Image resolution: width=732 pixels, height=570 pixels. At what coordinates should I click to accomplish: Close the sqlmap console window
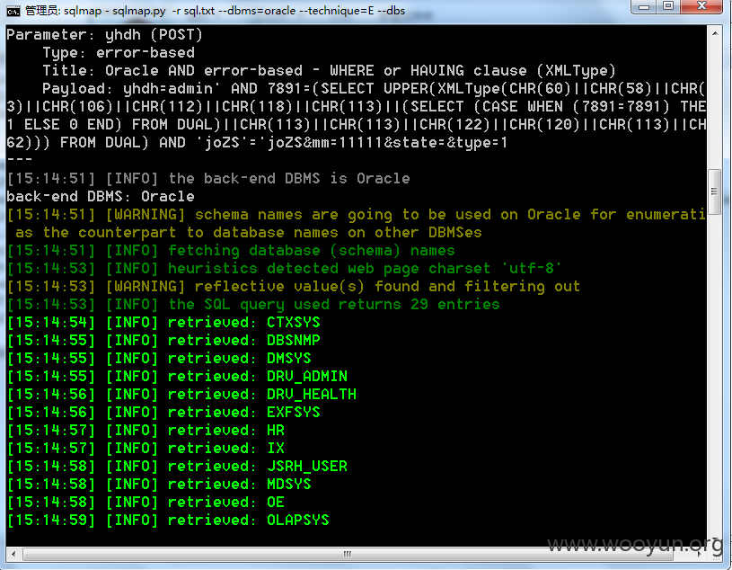pyautogui.click(x=701, y=6)
